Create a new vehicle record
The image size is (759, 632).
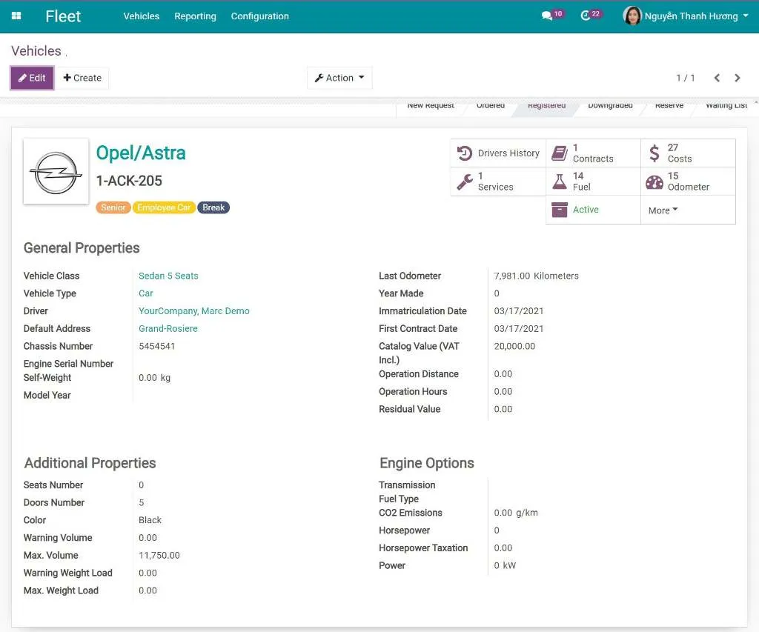point(82,78)
